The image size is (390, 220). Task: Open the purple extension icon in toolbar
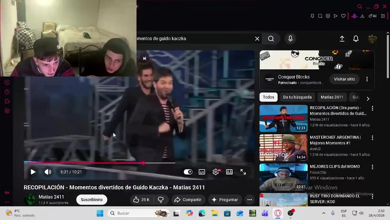click(354, 16)
